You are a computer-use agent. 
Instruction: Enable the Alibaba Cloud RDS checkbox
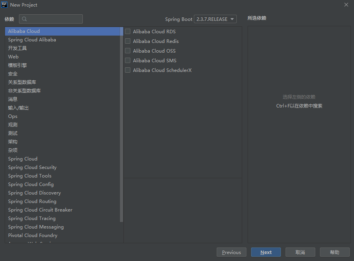pyautogui.click(x=128, y=32)
